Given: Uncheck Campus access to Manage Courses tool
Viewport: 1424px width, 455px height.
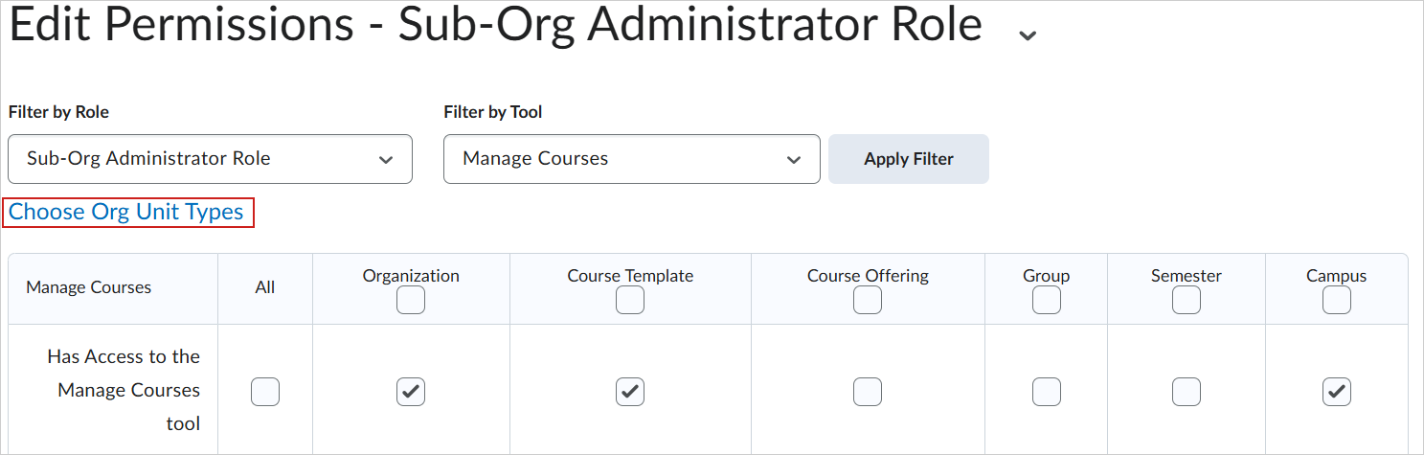Looking at the screenshot, I should [x=1336, y=391].
